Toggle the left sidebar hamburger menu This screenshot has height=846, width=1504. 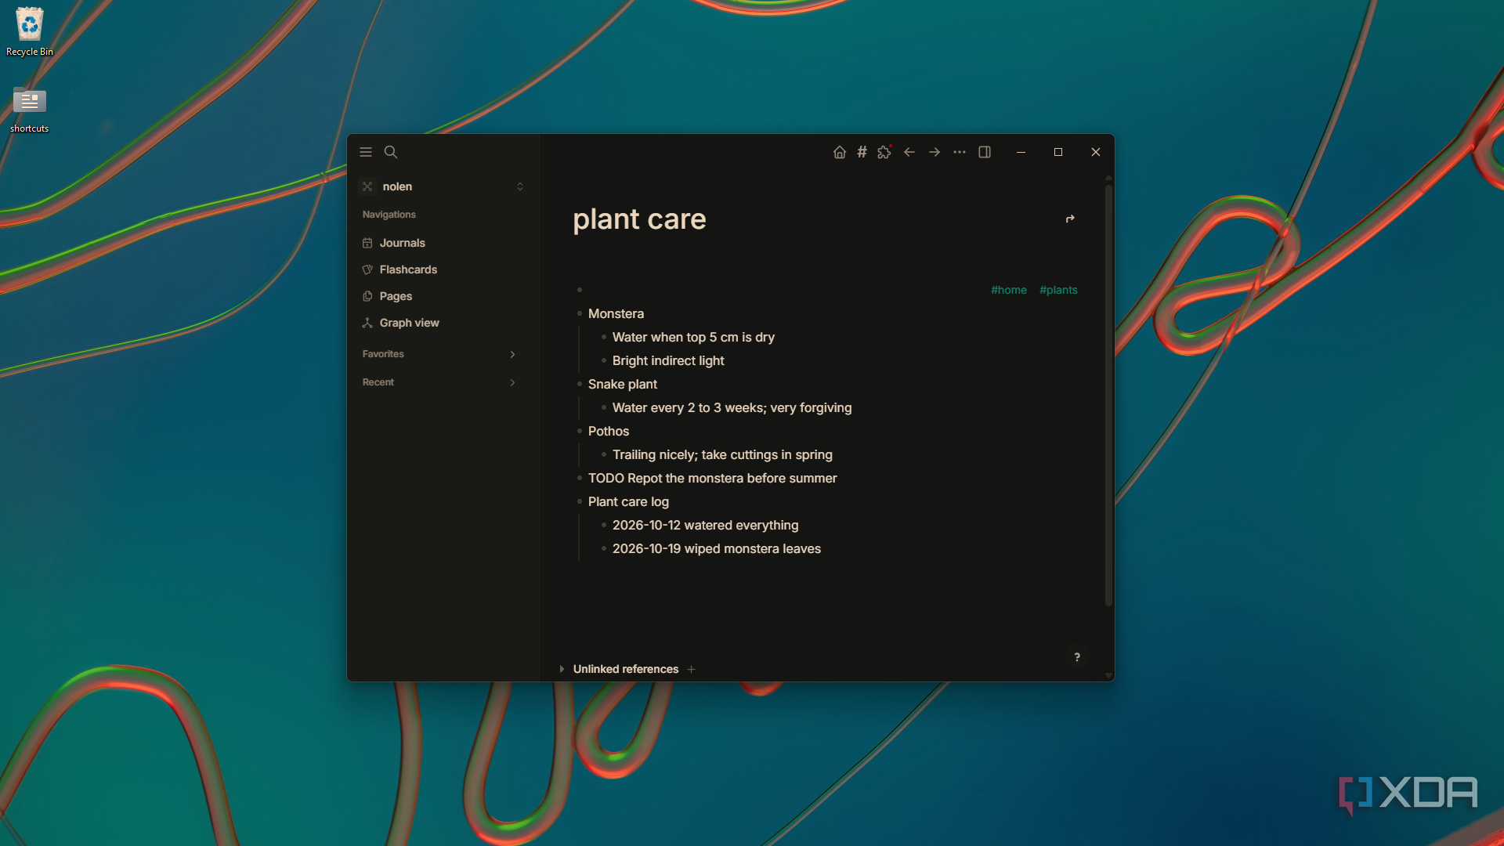pos(366,152)
